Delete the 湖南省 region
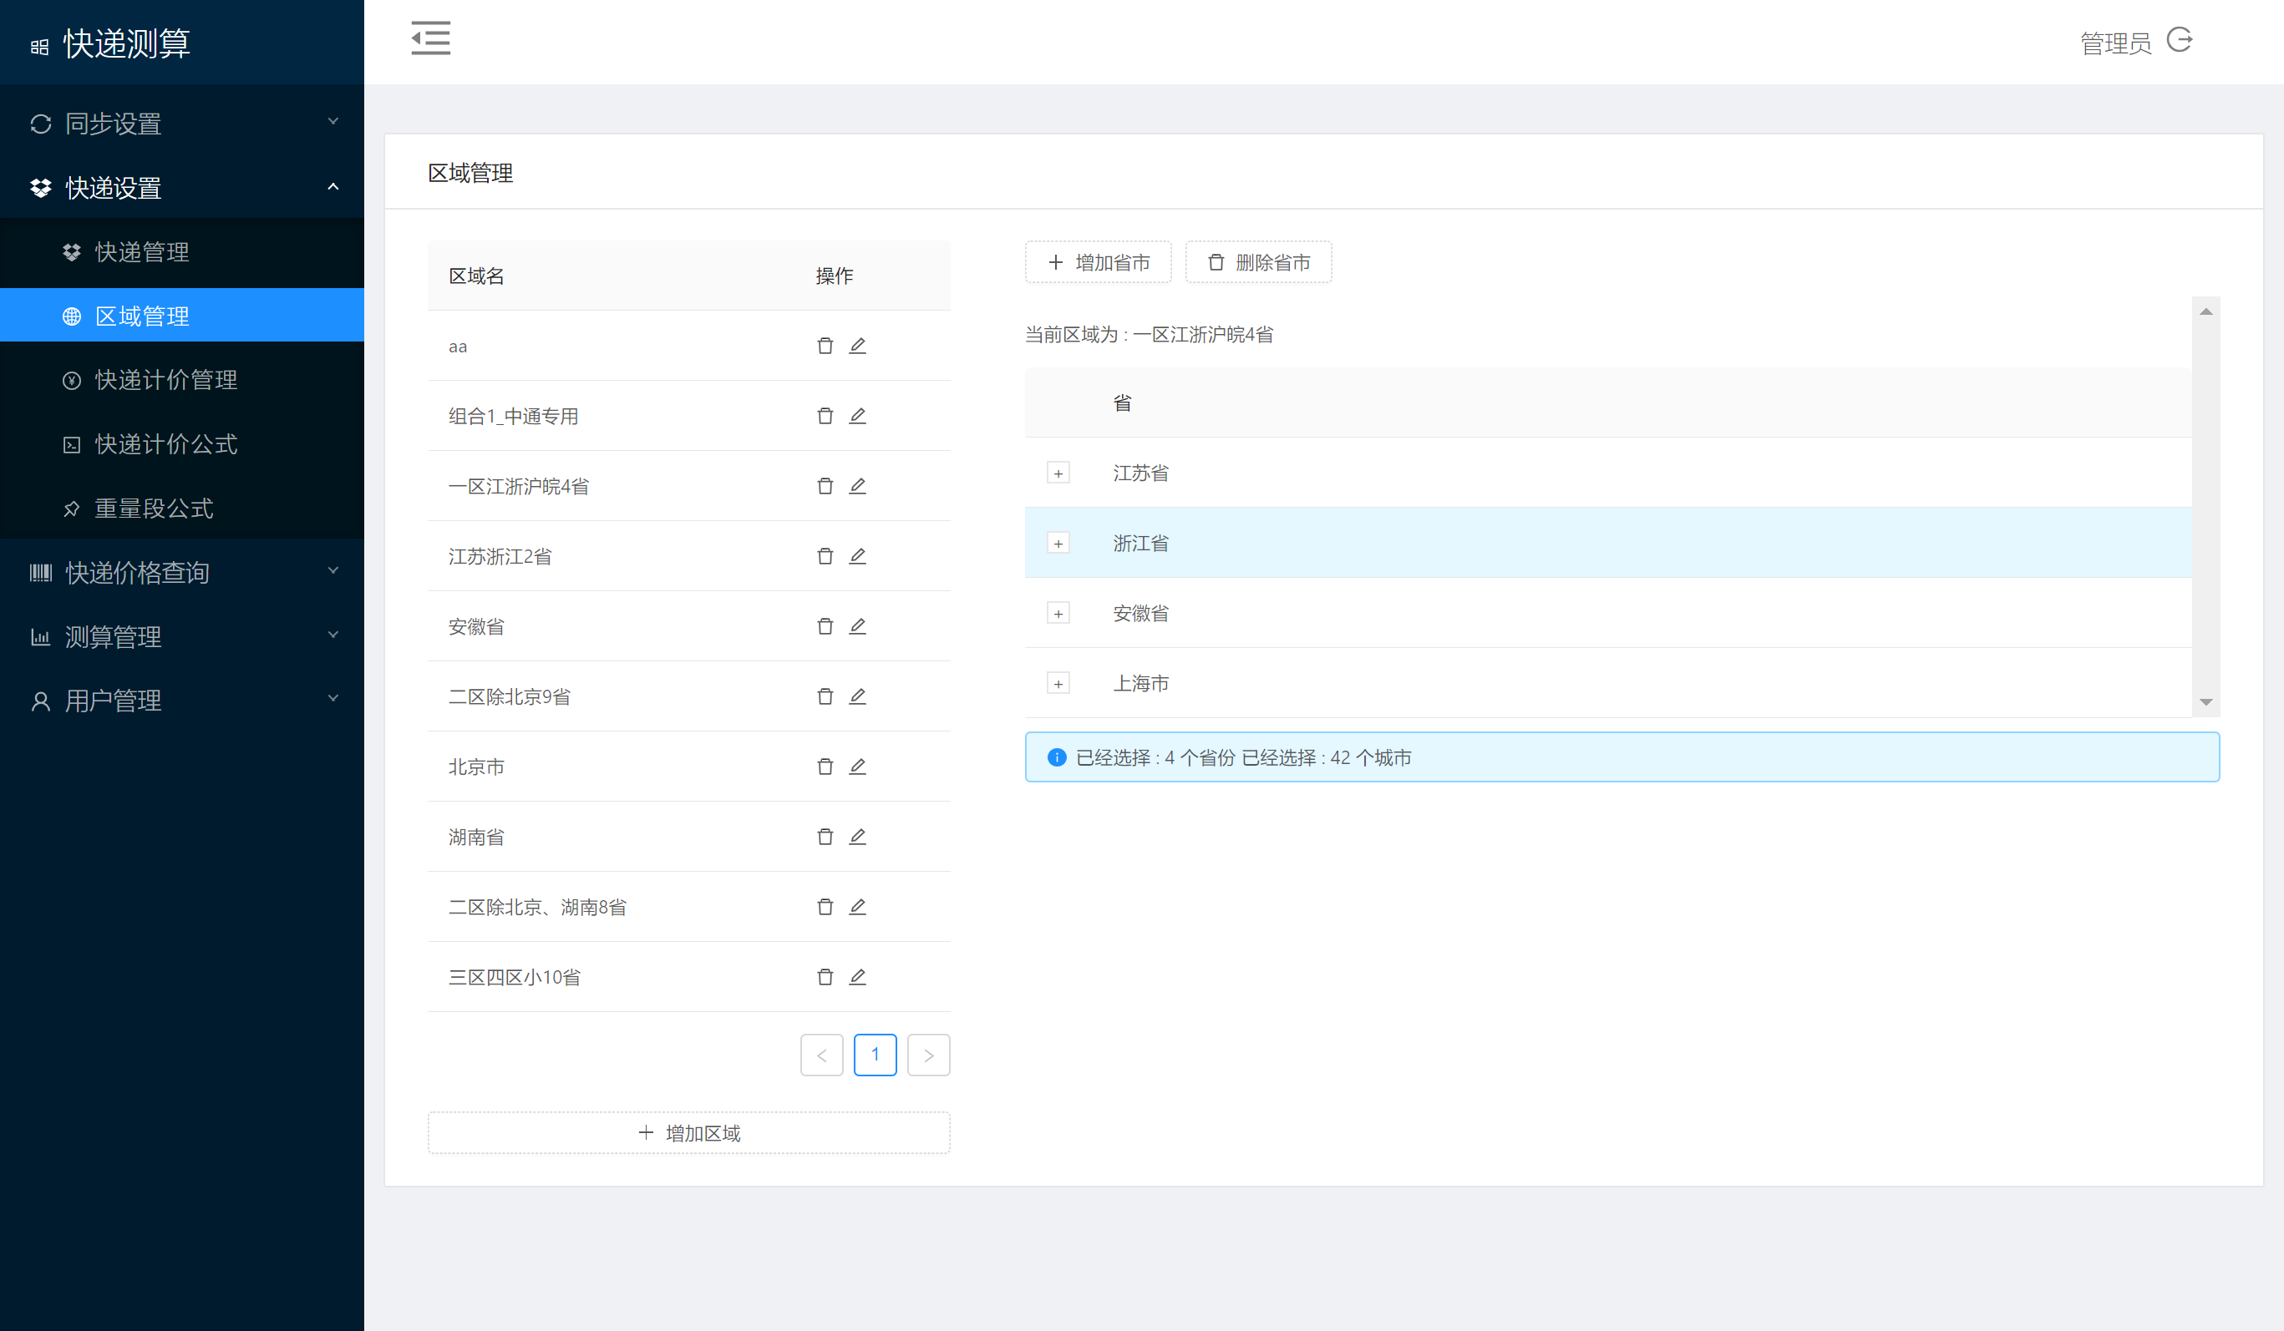This screenshot has width=2284, height=1331. tap(825, 838)
